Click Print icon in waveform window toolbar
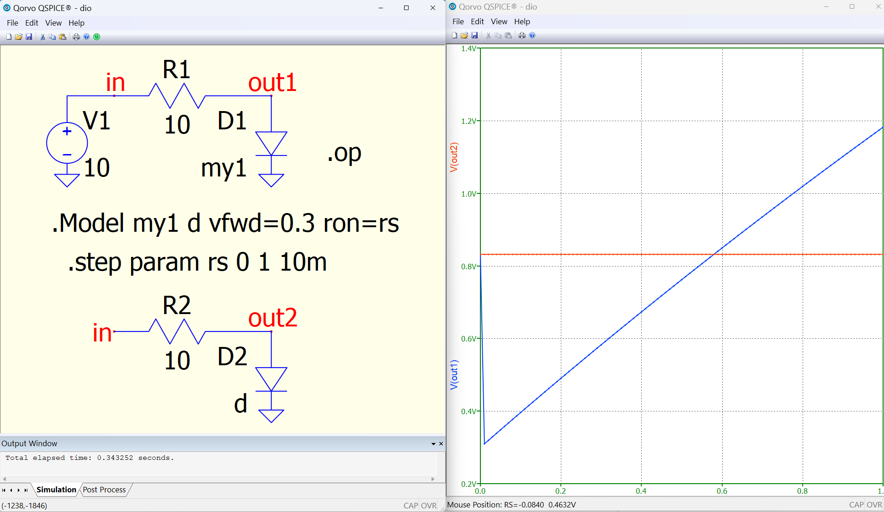Image resolution: width=884 pixels, height=512 pixels. [522, 35]
